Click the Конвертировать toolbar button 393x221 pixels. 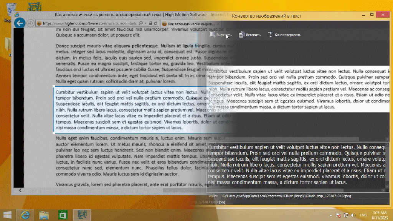tap(284, 35)
